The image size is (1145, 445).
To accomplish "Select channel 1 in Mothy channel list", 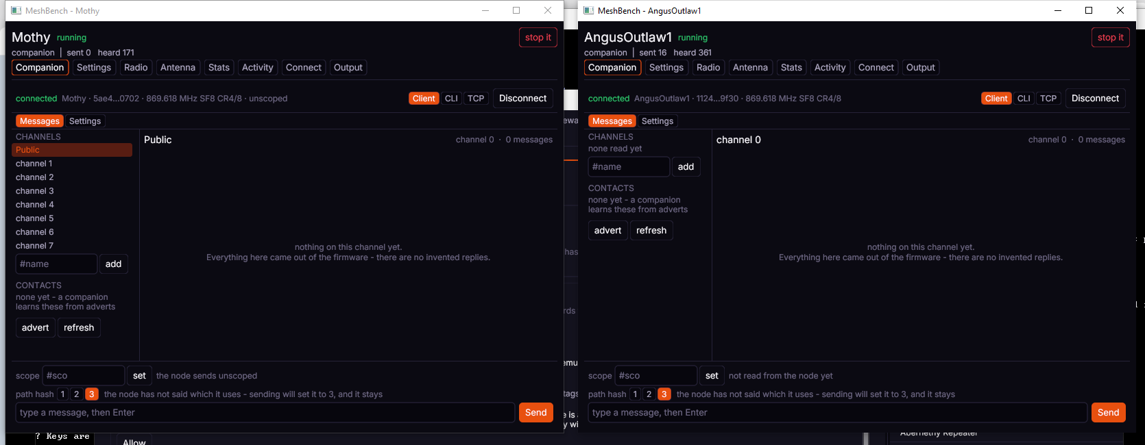I will (73, 164).
